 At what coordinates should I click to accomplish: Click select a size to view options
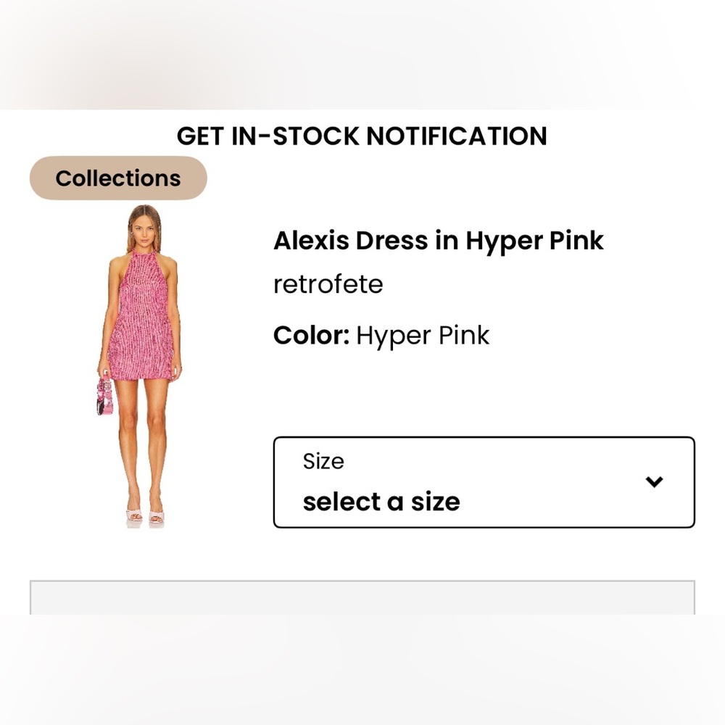point(382,501)
